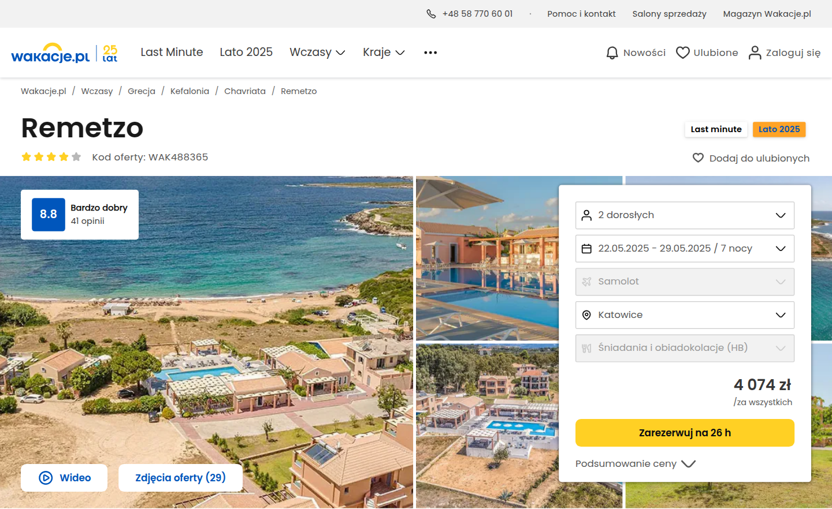Screen dimensions: 832x509
Task: Toggle Dodaj do ulubionych heart
Action: 698,158
